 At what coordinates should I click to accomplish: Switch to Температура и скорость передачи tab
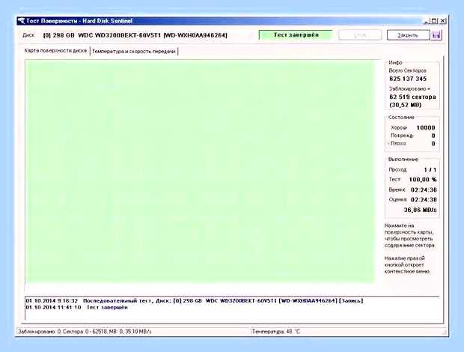(x=134, y=51)
